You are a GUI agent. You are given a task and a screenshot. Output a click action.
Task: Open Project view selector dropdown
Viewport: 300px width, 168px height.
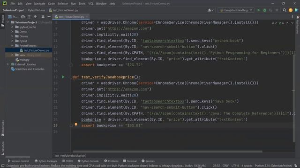click(x=13, y=17)
